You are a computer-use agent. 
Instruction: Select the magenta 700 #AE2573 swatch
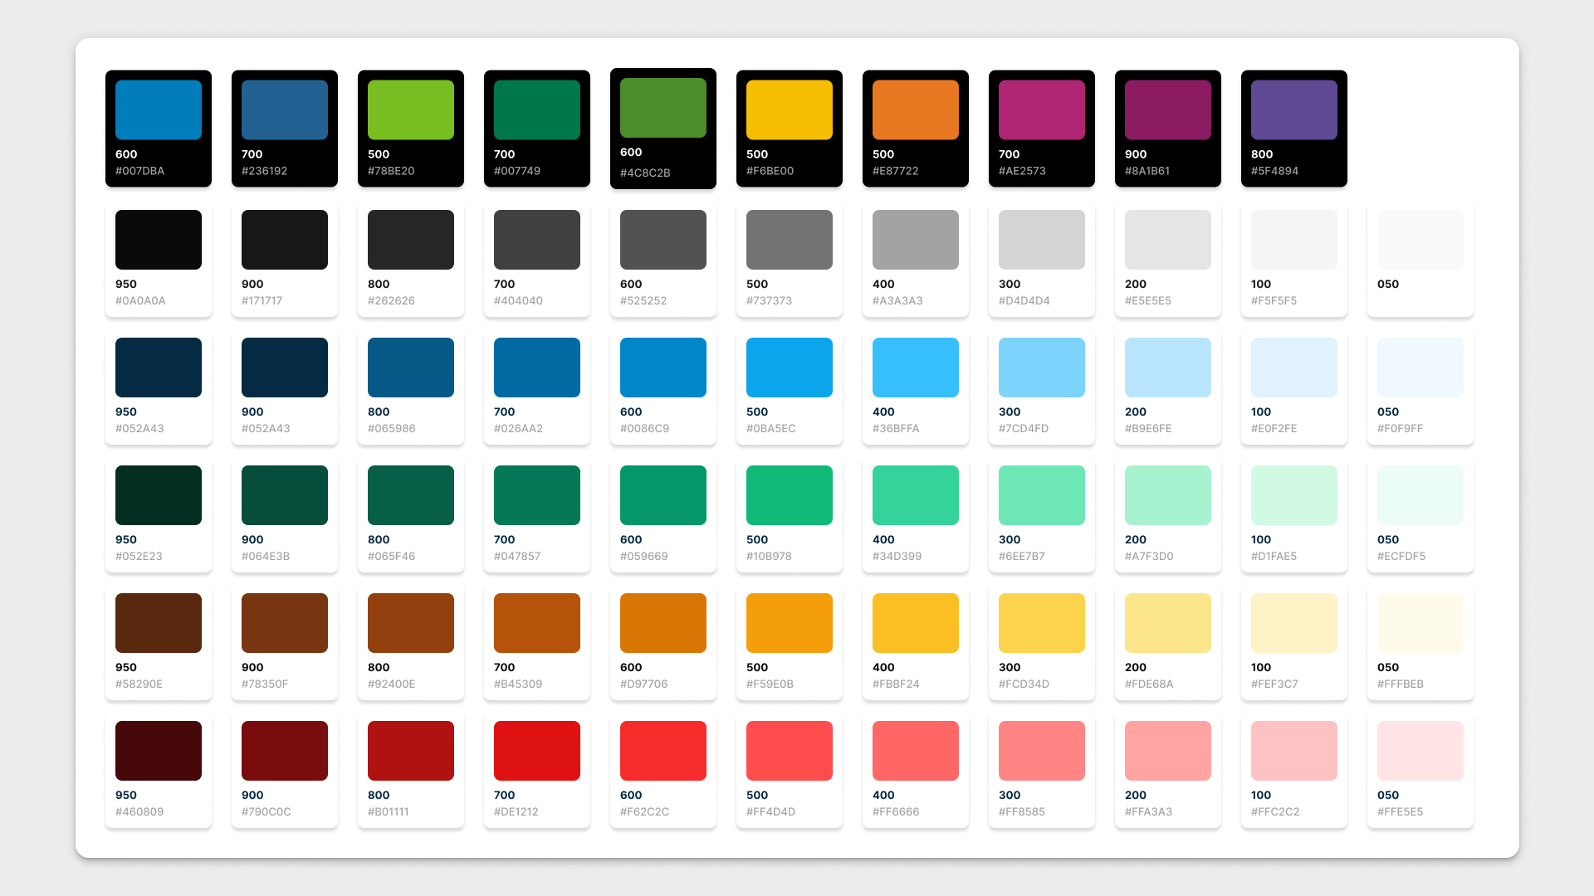click(x=1041, y=110)
